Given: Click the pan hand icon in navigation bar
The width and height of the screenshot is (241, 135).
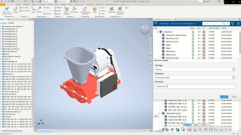Looking at the screenshot, I should [150, 46].
